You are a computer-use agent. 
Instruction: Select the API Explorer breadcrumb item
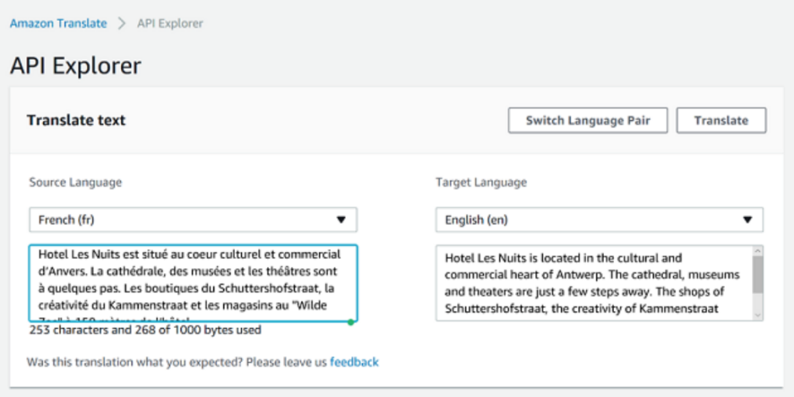[170, 23]
